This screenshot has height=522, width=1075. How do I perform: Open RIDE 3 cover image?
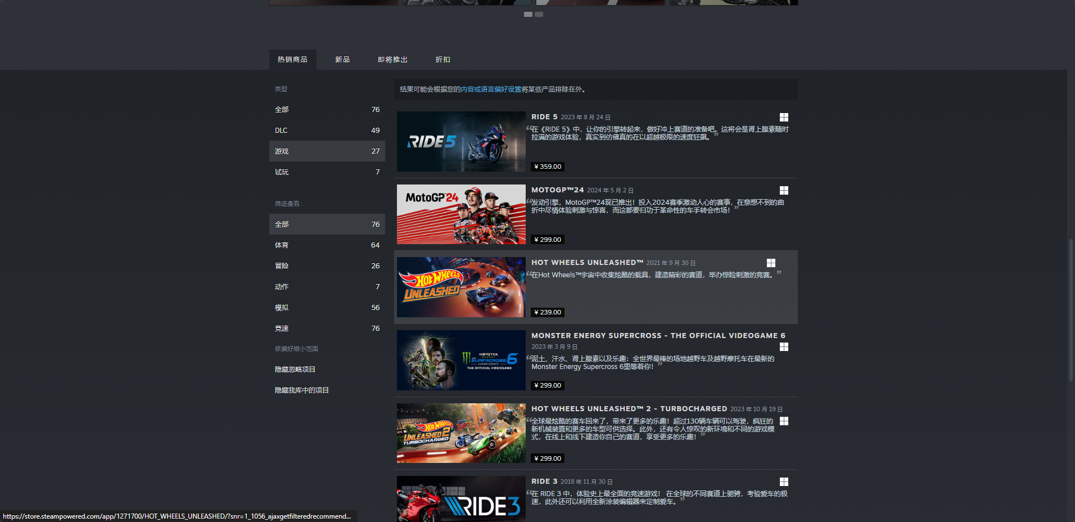pos(461,499)
